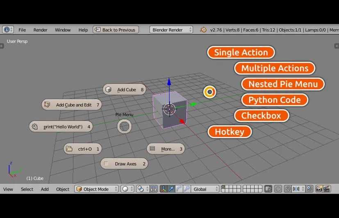
Task: Click the cube icon on Add Cube
Action: click(108, 89)
